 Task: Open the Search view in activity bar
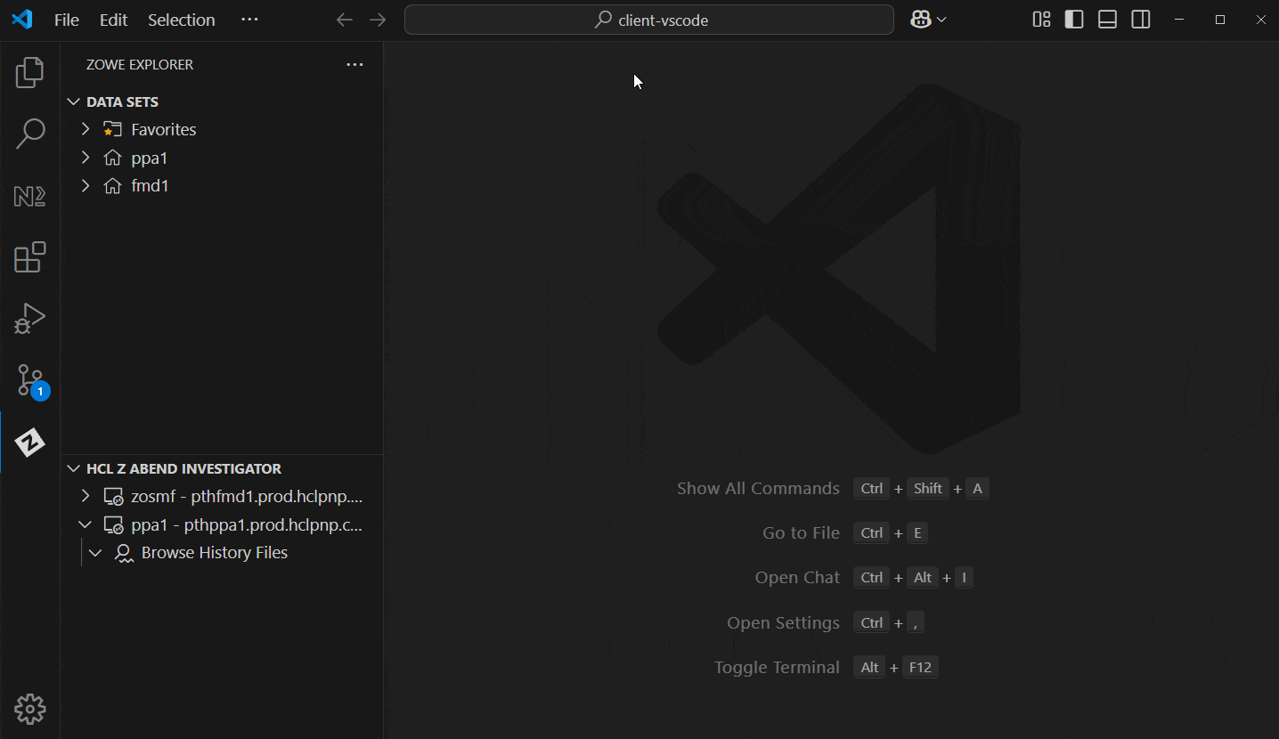tap(29, 134)
